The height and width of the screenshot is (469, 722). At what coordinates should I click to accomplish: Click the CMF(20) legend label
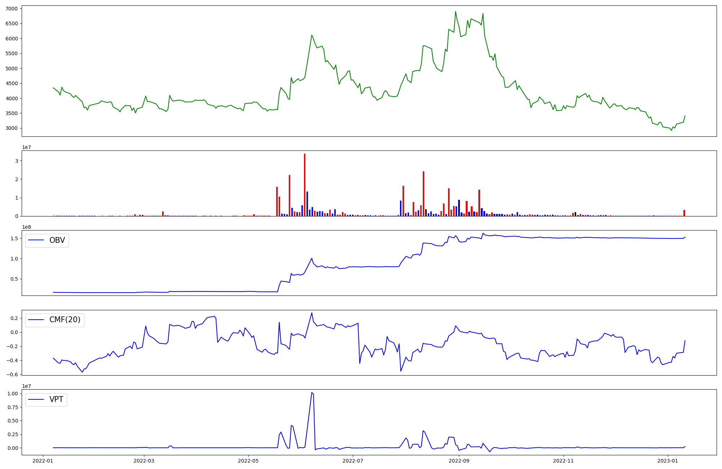click(x=65, y=320)
